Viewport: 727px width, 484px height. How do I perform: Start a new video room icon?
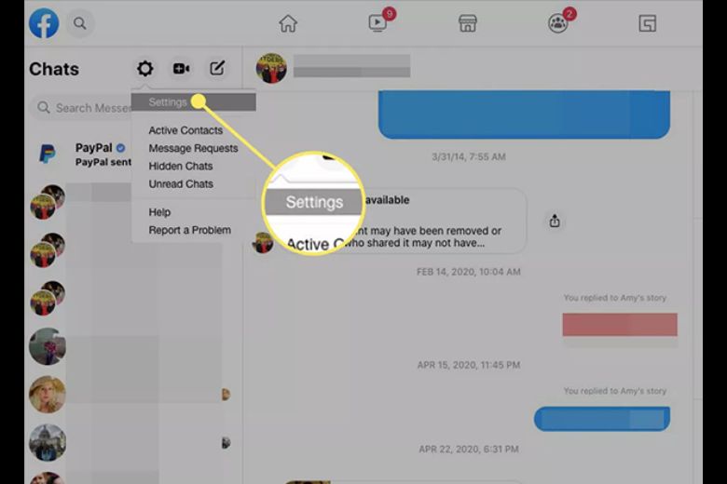coord(182,69)
